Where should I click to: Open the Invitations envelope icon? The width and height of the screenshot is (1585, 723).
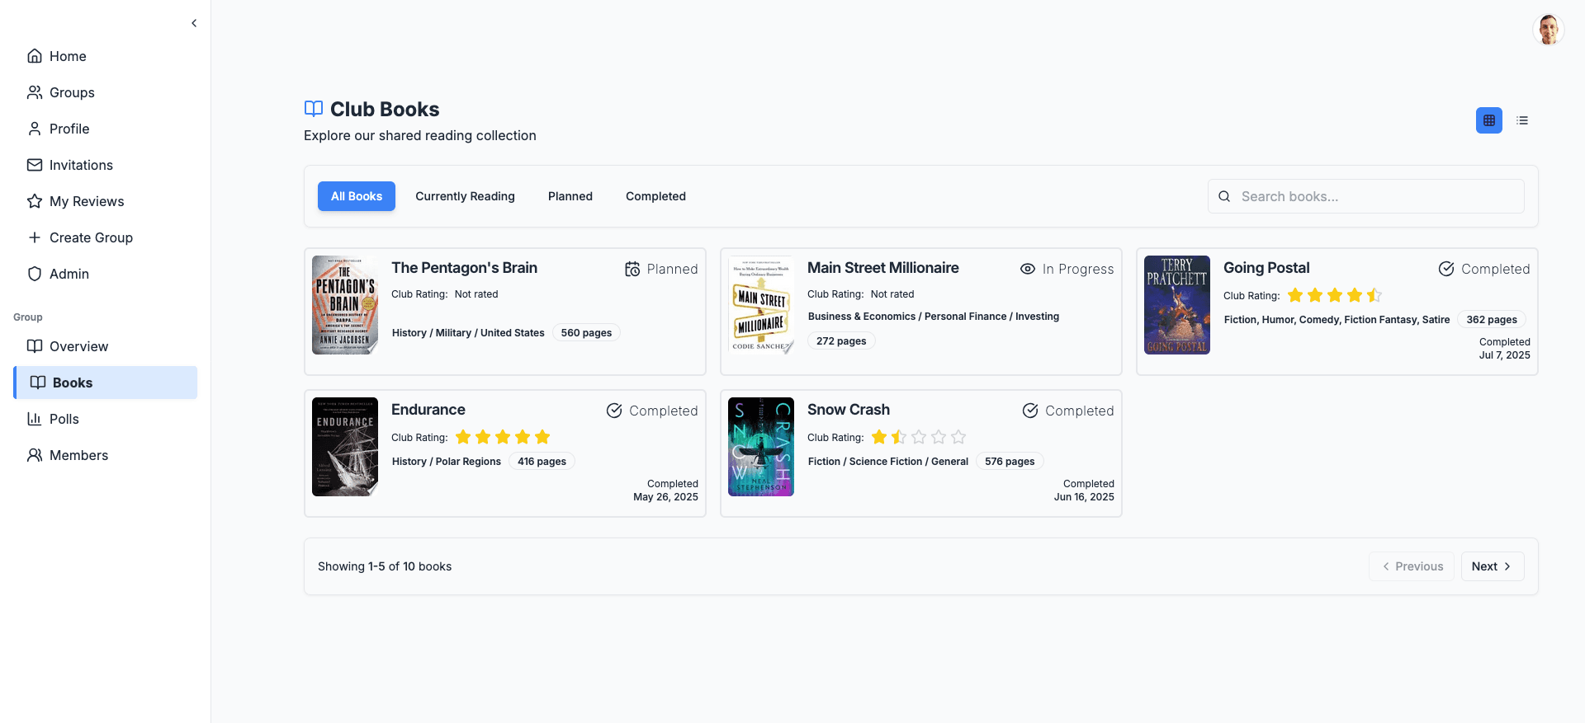point(35,165)
